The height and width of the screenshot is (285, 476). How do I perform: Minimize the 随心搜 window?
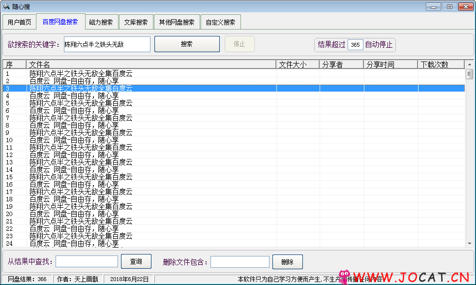click(433, 6)
